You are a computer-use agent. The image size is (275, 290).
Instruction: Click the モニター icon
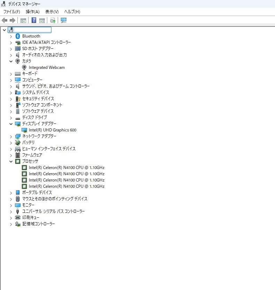click(x=18, y=205)
